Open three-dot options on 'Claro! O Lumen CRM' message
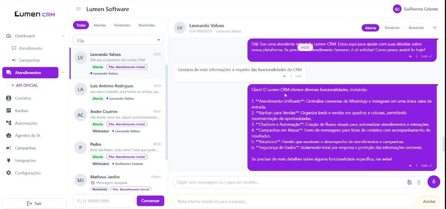Screen dimensions: 446x209 coord(417,166)
